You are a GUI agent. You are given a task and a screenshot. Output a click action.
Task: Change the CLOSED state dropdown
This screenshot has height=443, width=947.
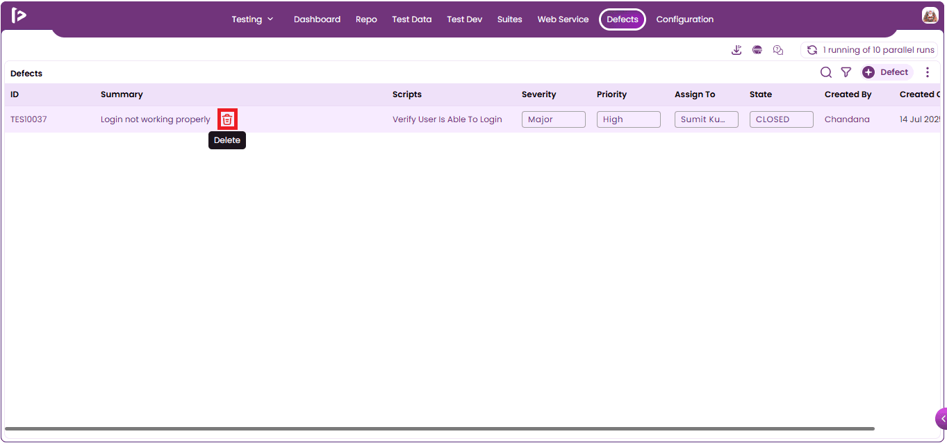[x=782, y=119]
